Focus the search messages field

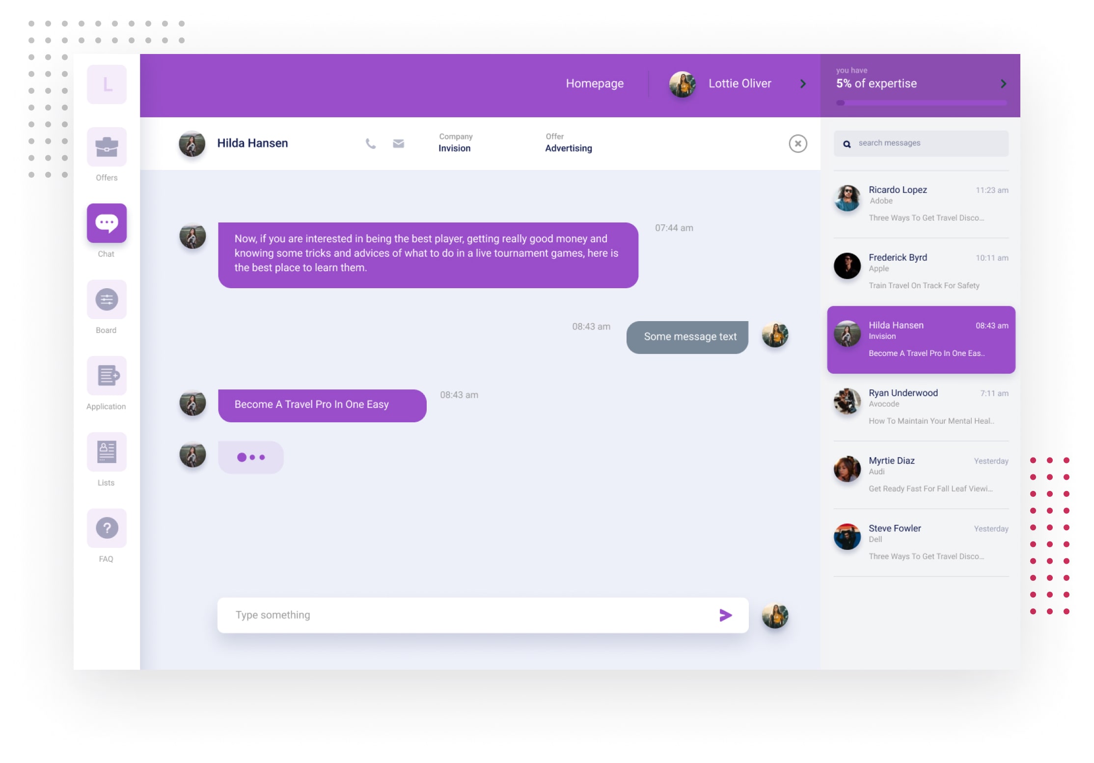[x=921, y=143]
